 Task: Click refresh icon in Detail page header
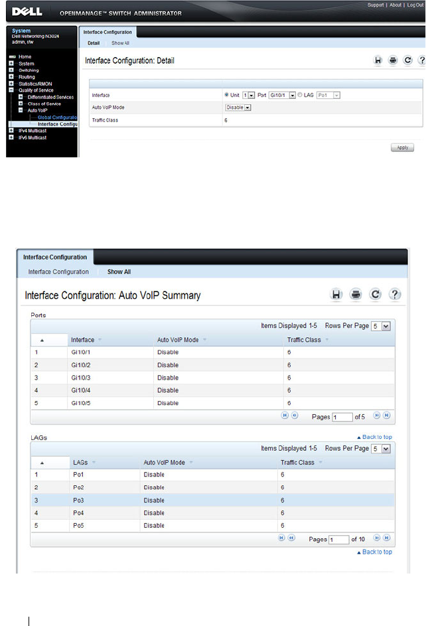pyautogui.click(x=407, y=60)
